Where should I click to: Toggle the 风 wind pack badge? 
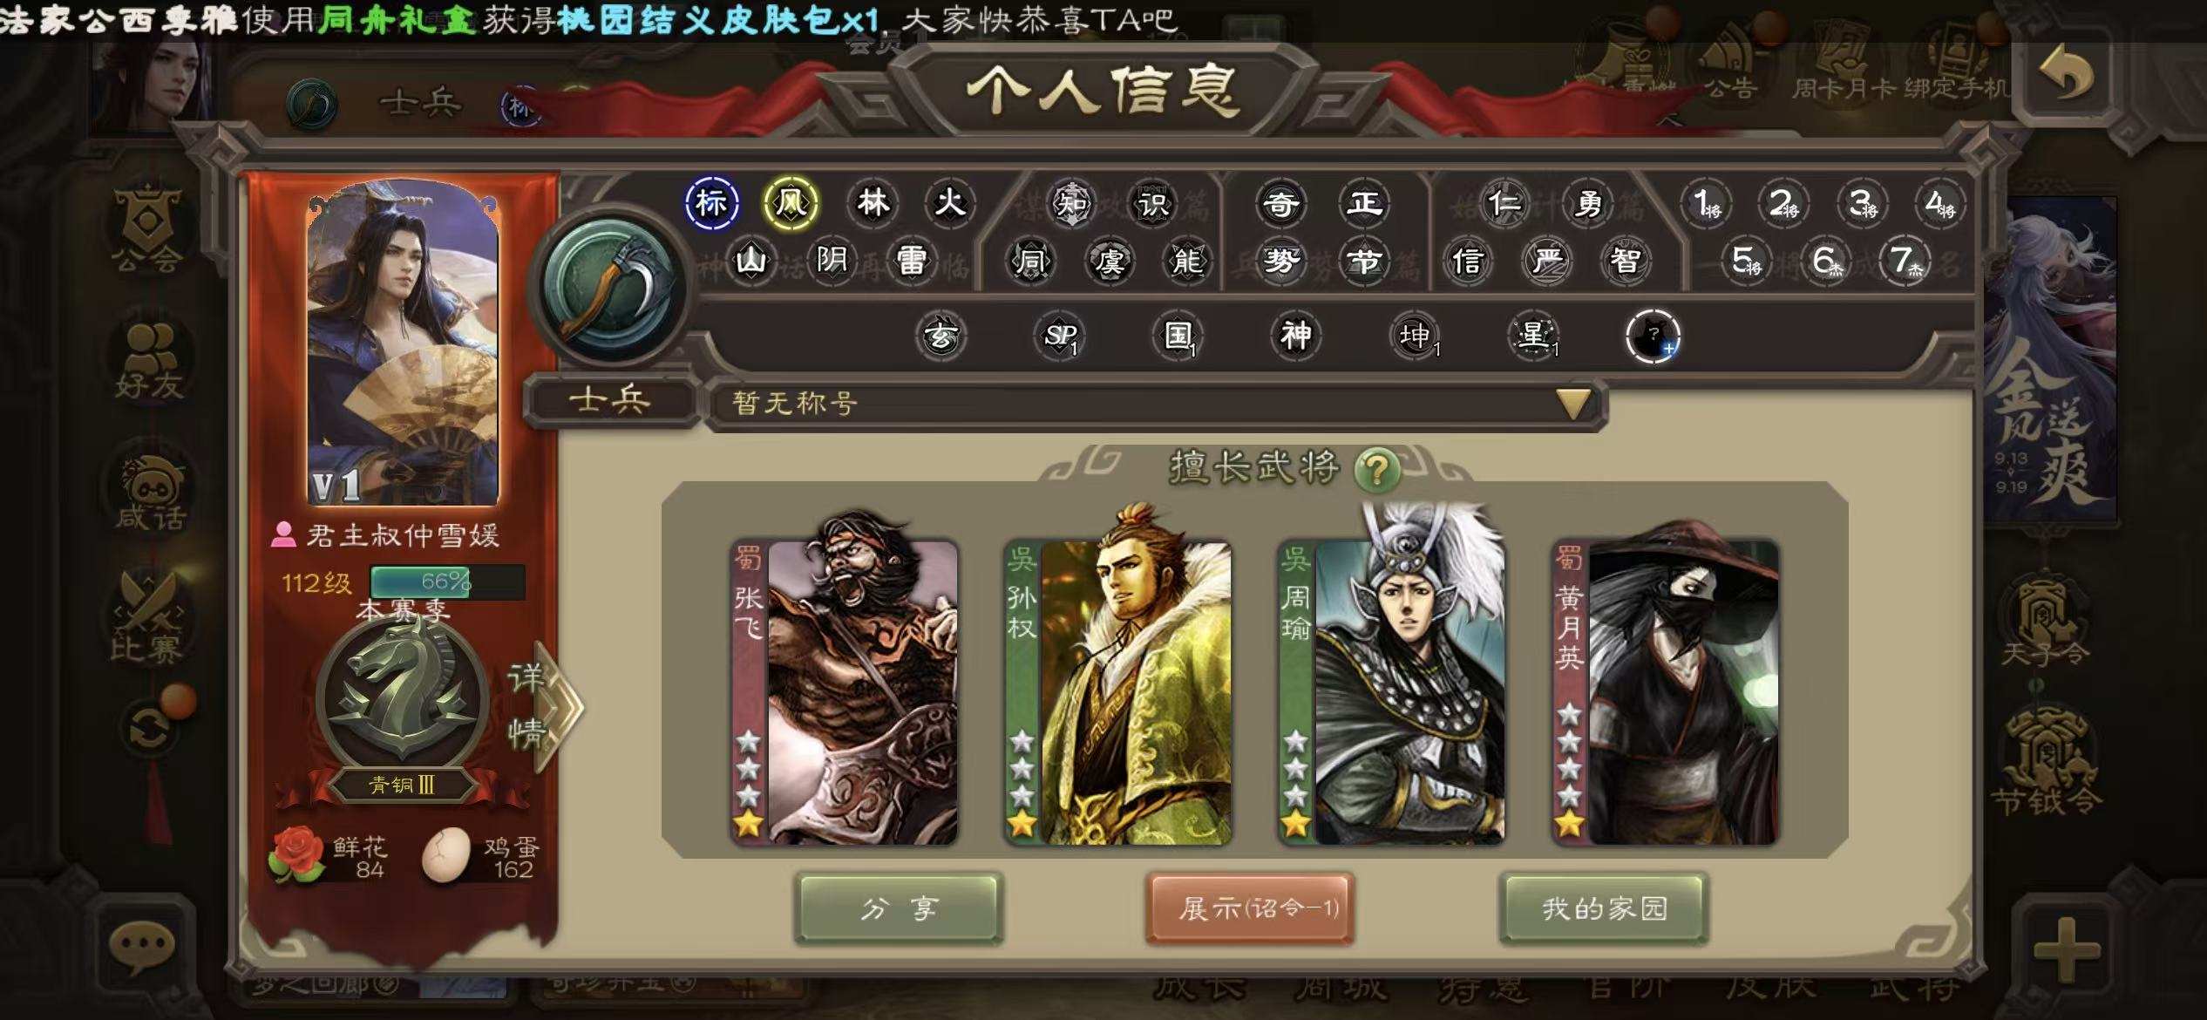click(x=790, y=203)
